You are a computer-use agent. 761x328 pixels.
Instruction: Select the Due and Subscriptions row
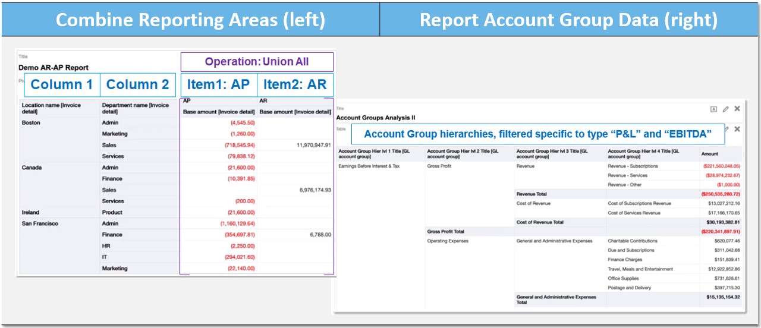[x=631, y=250]
